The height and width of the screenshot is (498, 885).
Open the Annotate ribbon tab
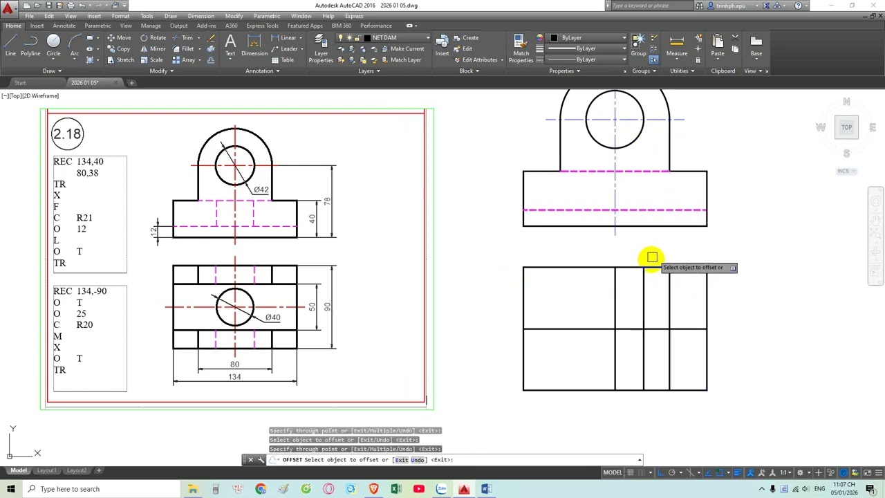[64, 26]
